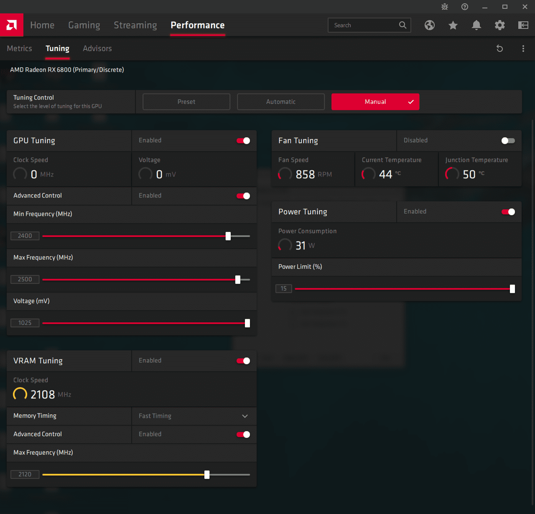Click the Fan Speed 858 RPM reading
535x514 pixels.
click(305, 174)
